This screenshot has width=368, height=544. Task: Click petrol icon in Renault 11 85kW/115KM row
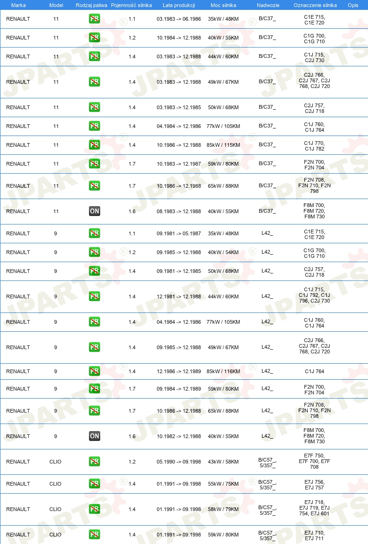(x=94, y=144)
